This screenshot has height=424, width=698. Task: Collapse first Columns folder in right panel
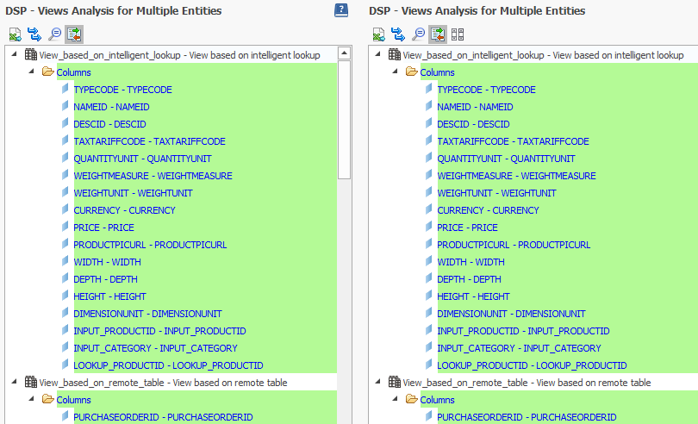pyautogui.click(x=396, y=72)
